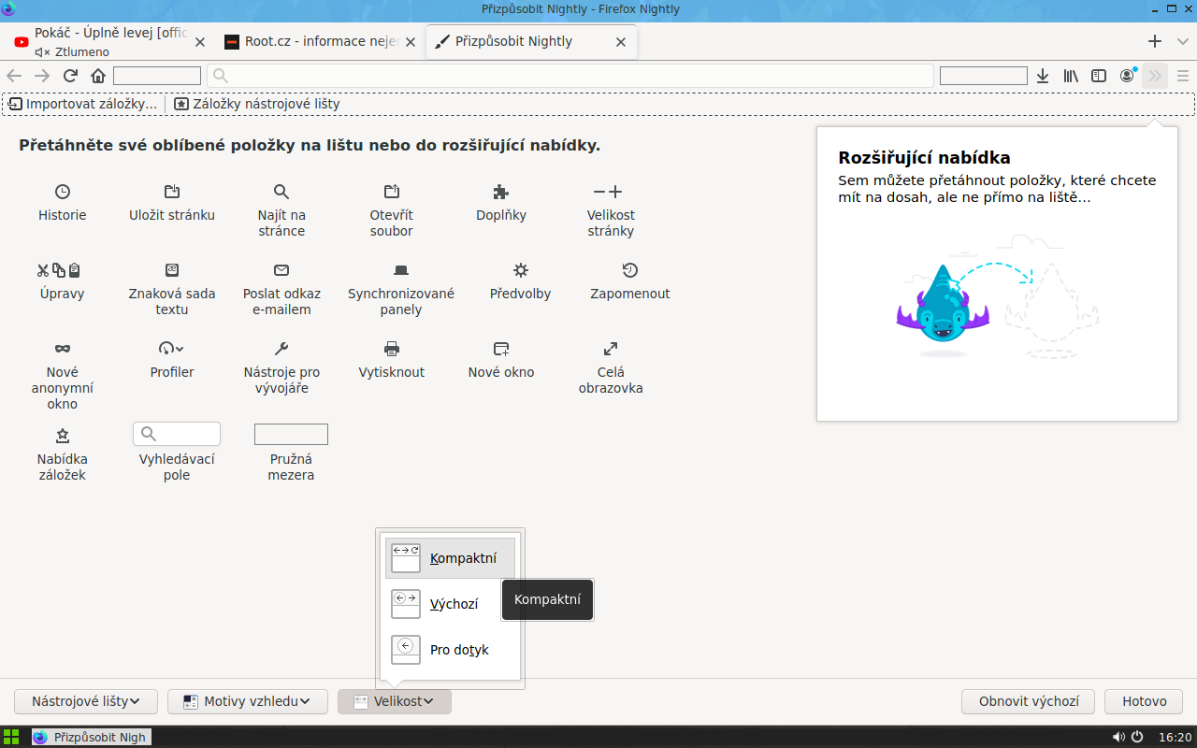Click the home button in the toolbar

click(x=98, y=76)
